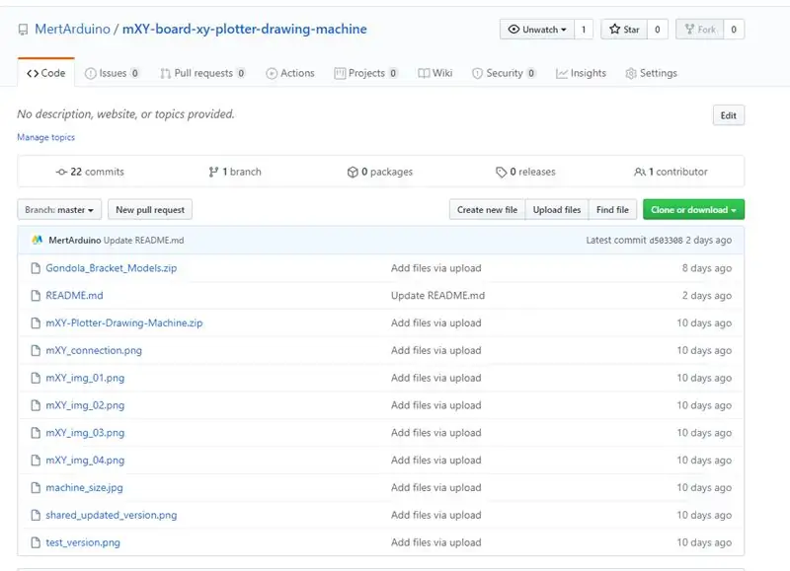The width and height of the screenshot is (790, 571).
Task: View the 22 commits link
Action: 90,172
